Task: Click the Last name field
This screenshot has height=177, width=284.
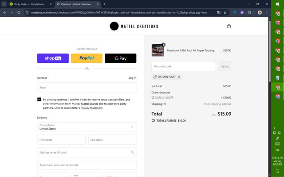Action: coord(112,140)
